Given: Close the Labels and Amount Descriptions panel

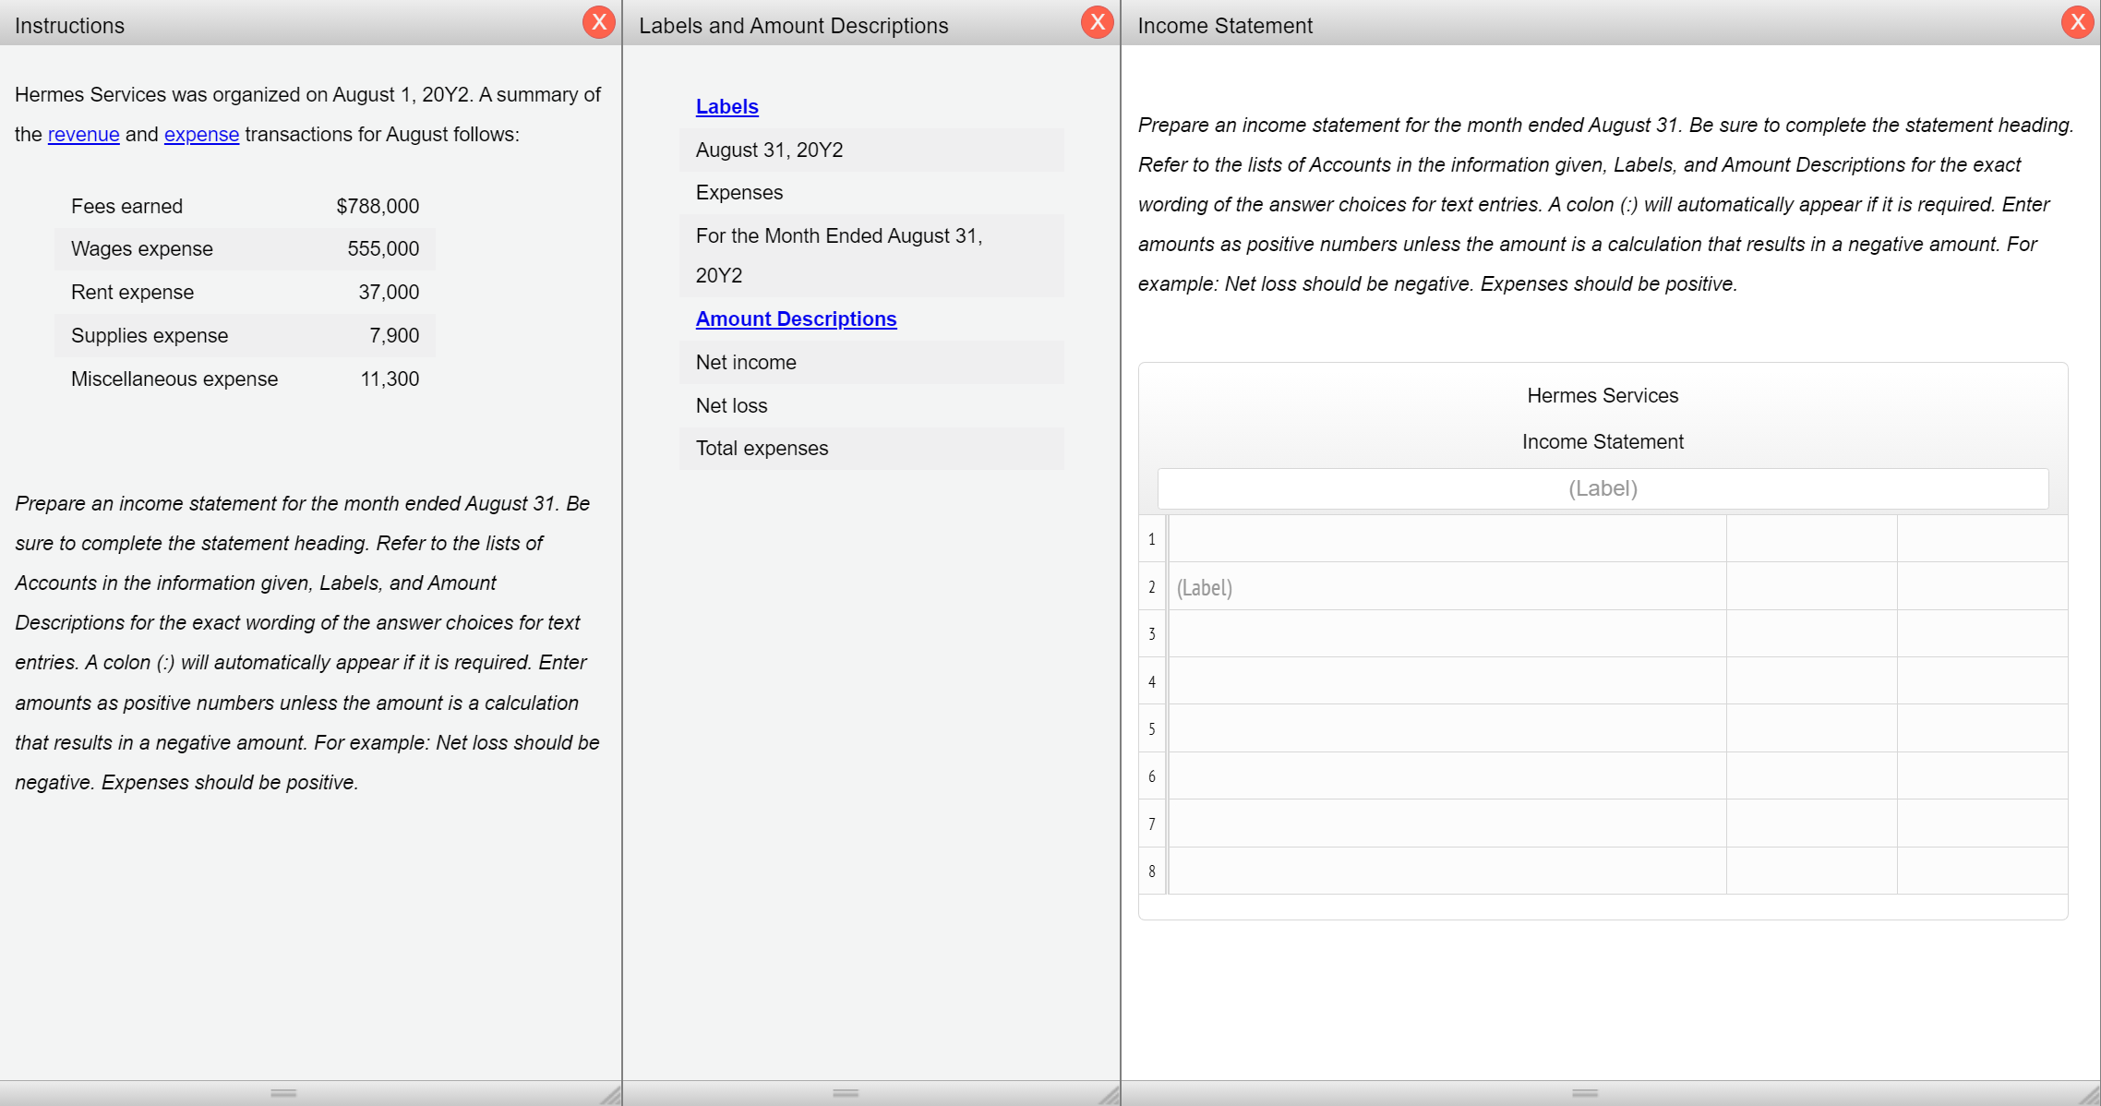Looking at the screenshot, I should [x=1097, y=22].
